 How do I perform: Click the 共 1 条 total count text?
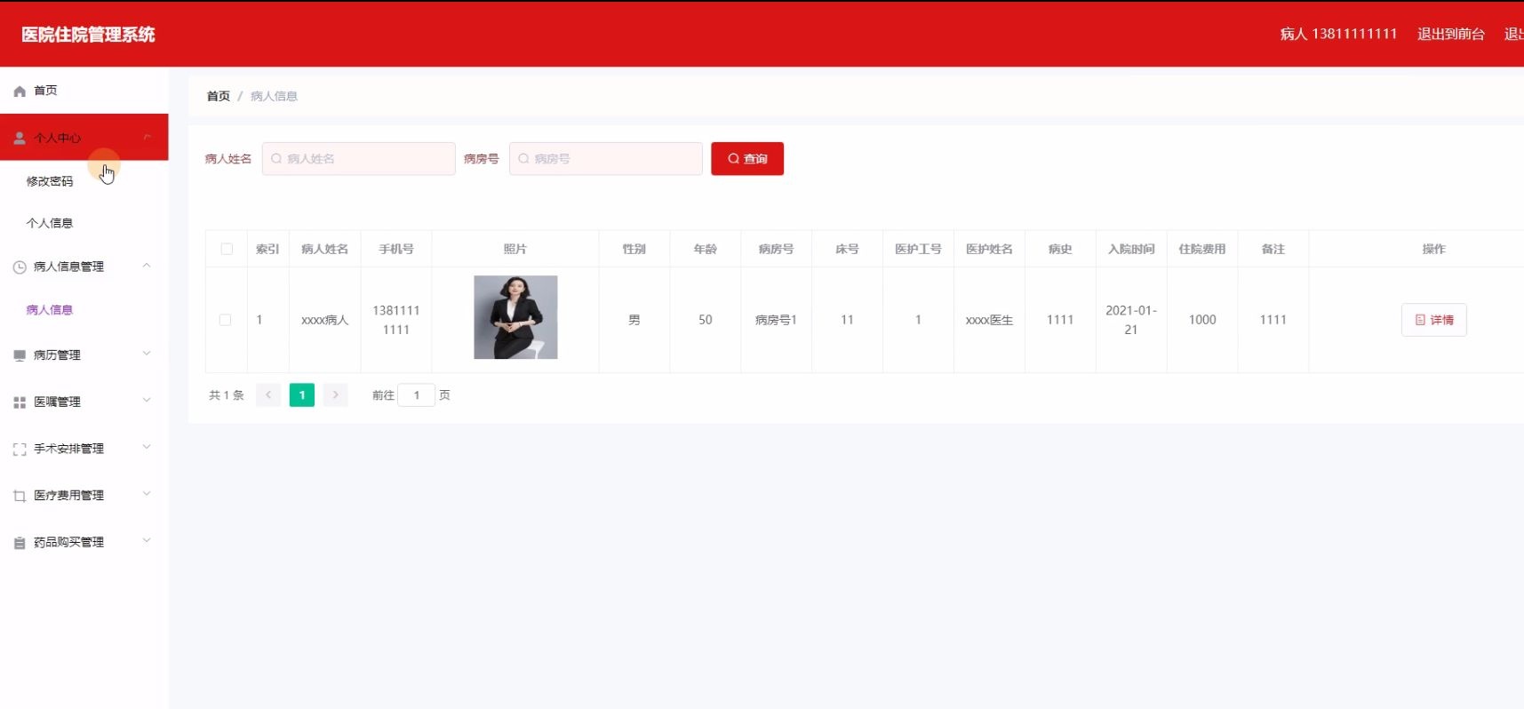tap(227, 395)
